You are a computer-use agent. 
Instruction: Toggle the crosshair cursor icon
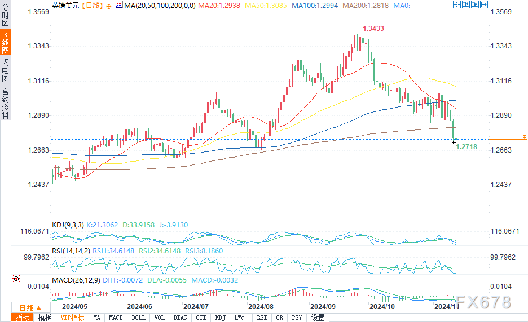[x=457, y=5]
